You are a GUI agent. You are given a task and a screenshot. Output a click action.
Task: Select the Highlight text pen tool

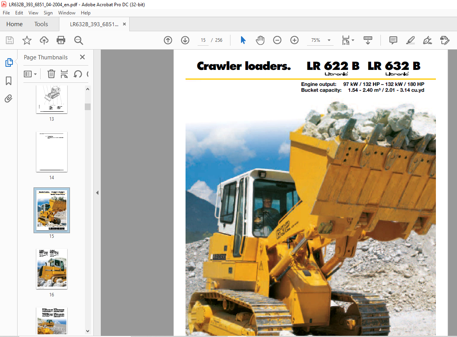point(411,40)
